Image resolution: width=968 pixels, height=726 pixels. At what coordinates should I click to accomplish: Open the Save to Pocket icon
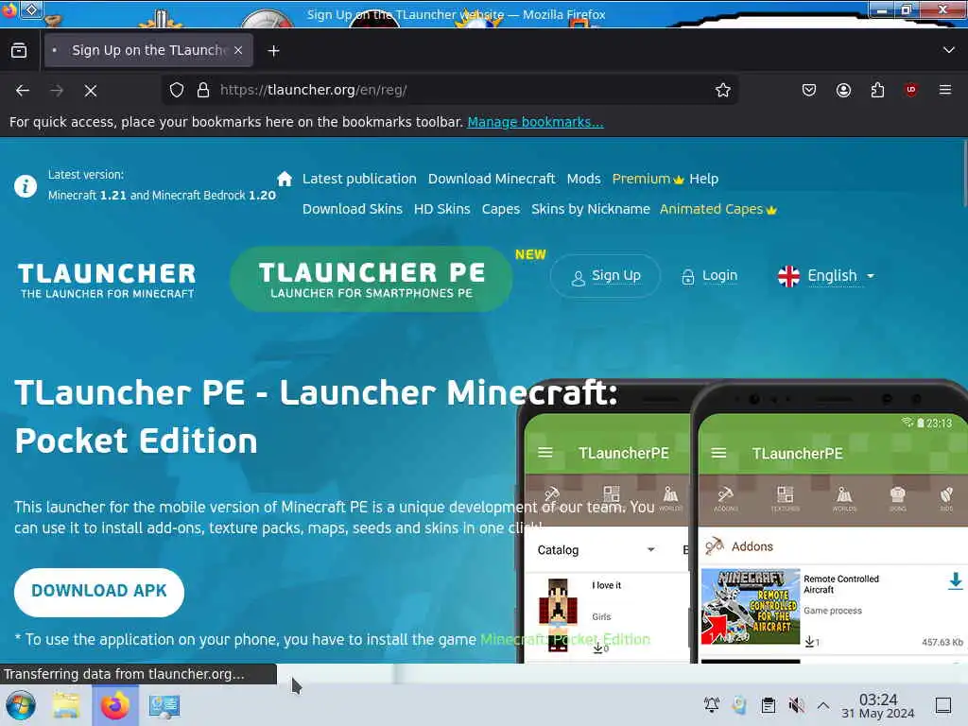(809, 90)
